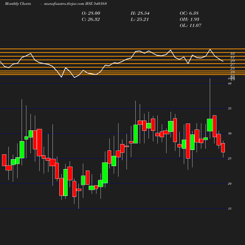The width and height of the screenshot is (245, 245).
Task: Click the 'OH: 1.93' reading
Action: pyautogui.click(x=190, y=20)
